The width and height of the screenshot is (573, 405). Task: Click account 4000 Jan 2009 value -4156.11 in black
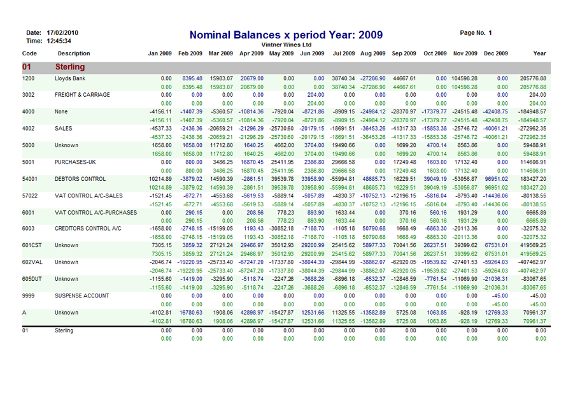tap(160, 112)
